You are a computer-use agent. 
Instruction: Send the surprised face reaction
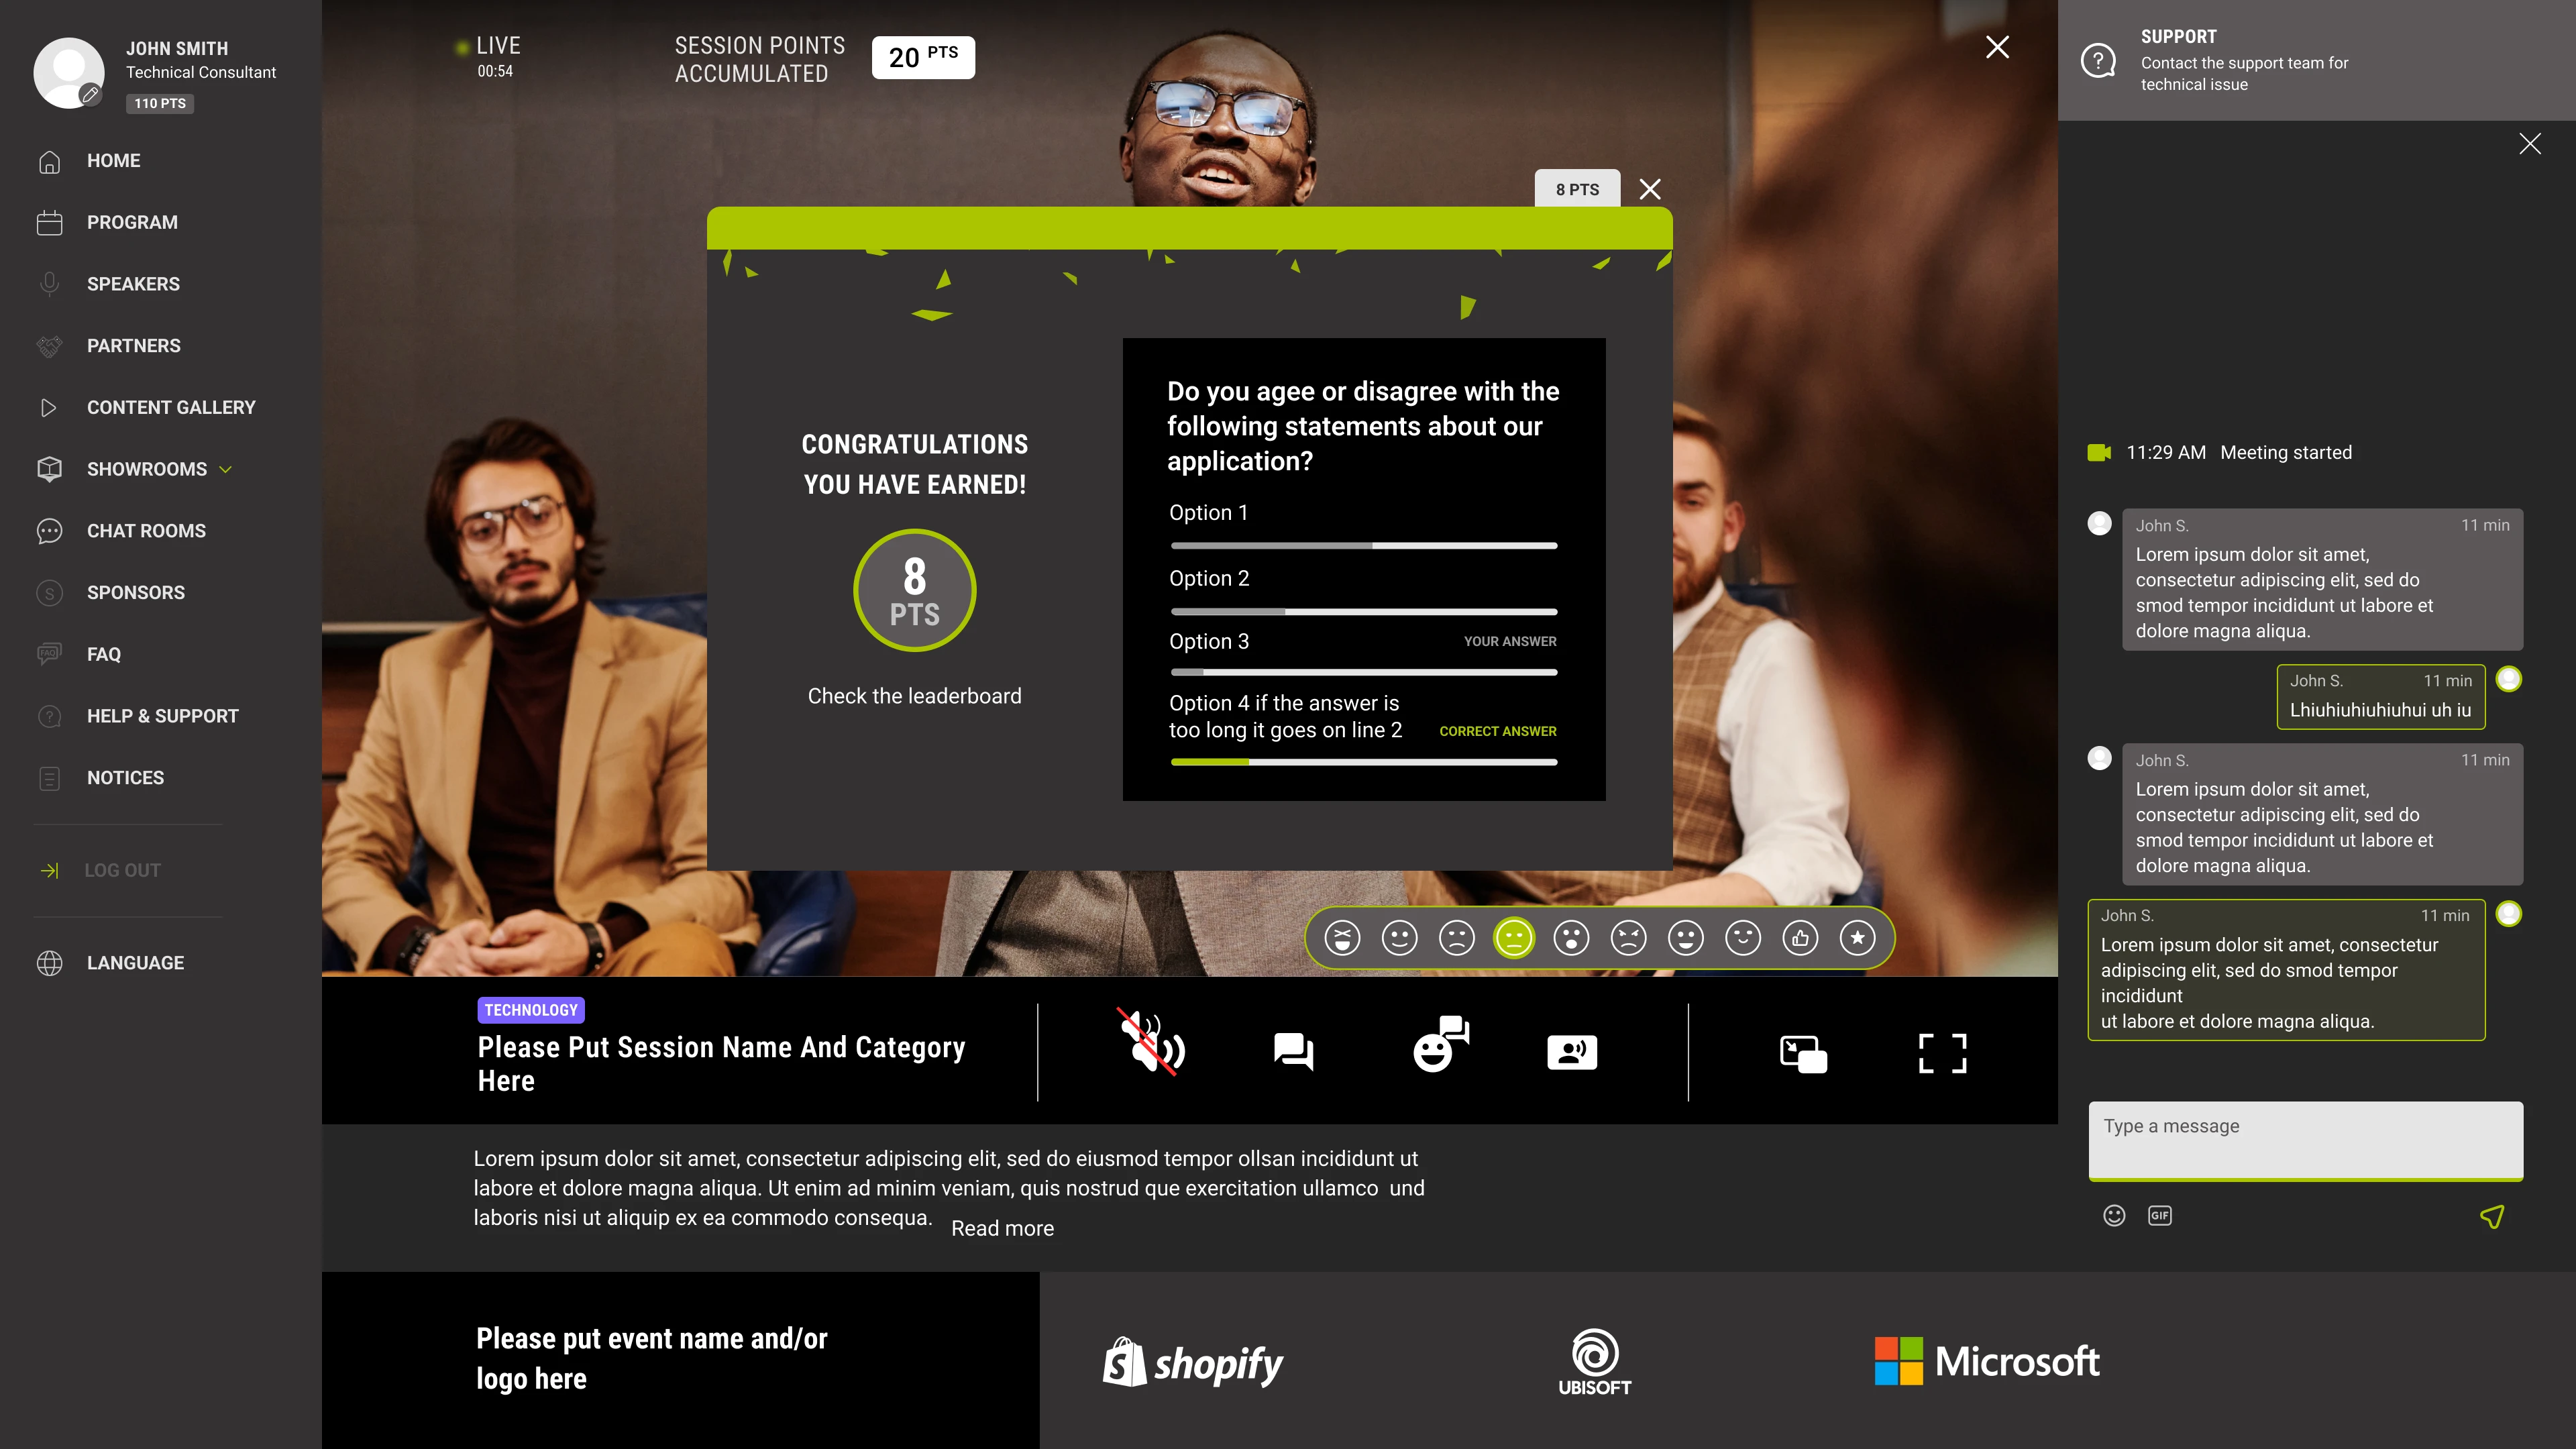point(1571,938)
